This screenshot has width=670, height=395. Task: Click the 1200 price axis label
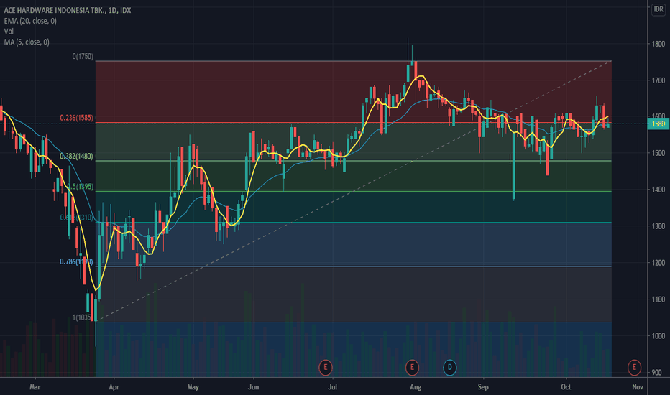pyautogui.click(x=658, y=263)
